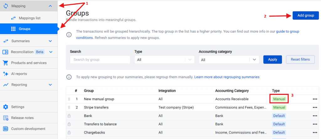Select Groups in the sidebar
This screenshot has height=139, width=321.
(x=24, y=29)
